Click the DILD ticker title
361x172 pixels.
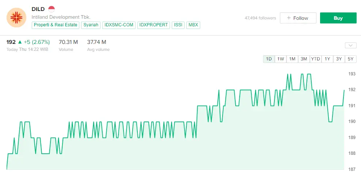[x=38, y=10]
